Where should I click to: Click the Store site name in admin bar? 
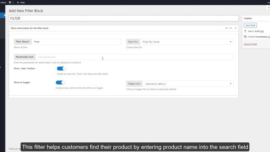3,3
